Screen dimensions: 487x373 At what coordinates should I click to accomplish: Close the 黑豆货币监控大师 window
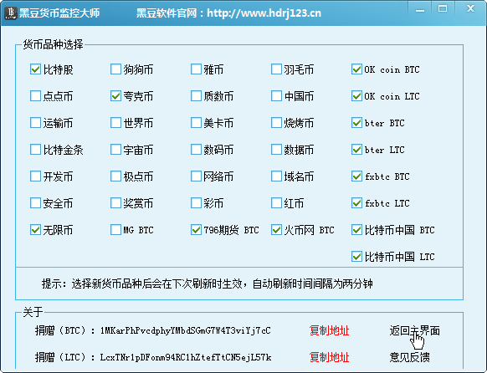(x=470, y=8)
